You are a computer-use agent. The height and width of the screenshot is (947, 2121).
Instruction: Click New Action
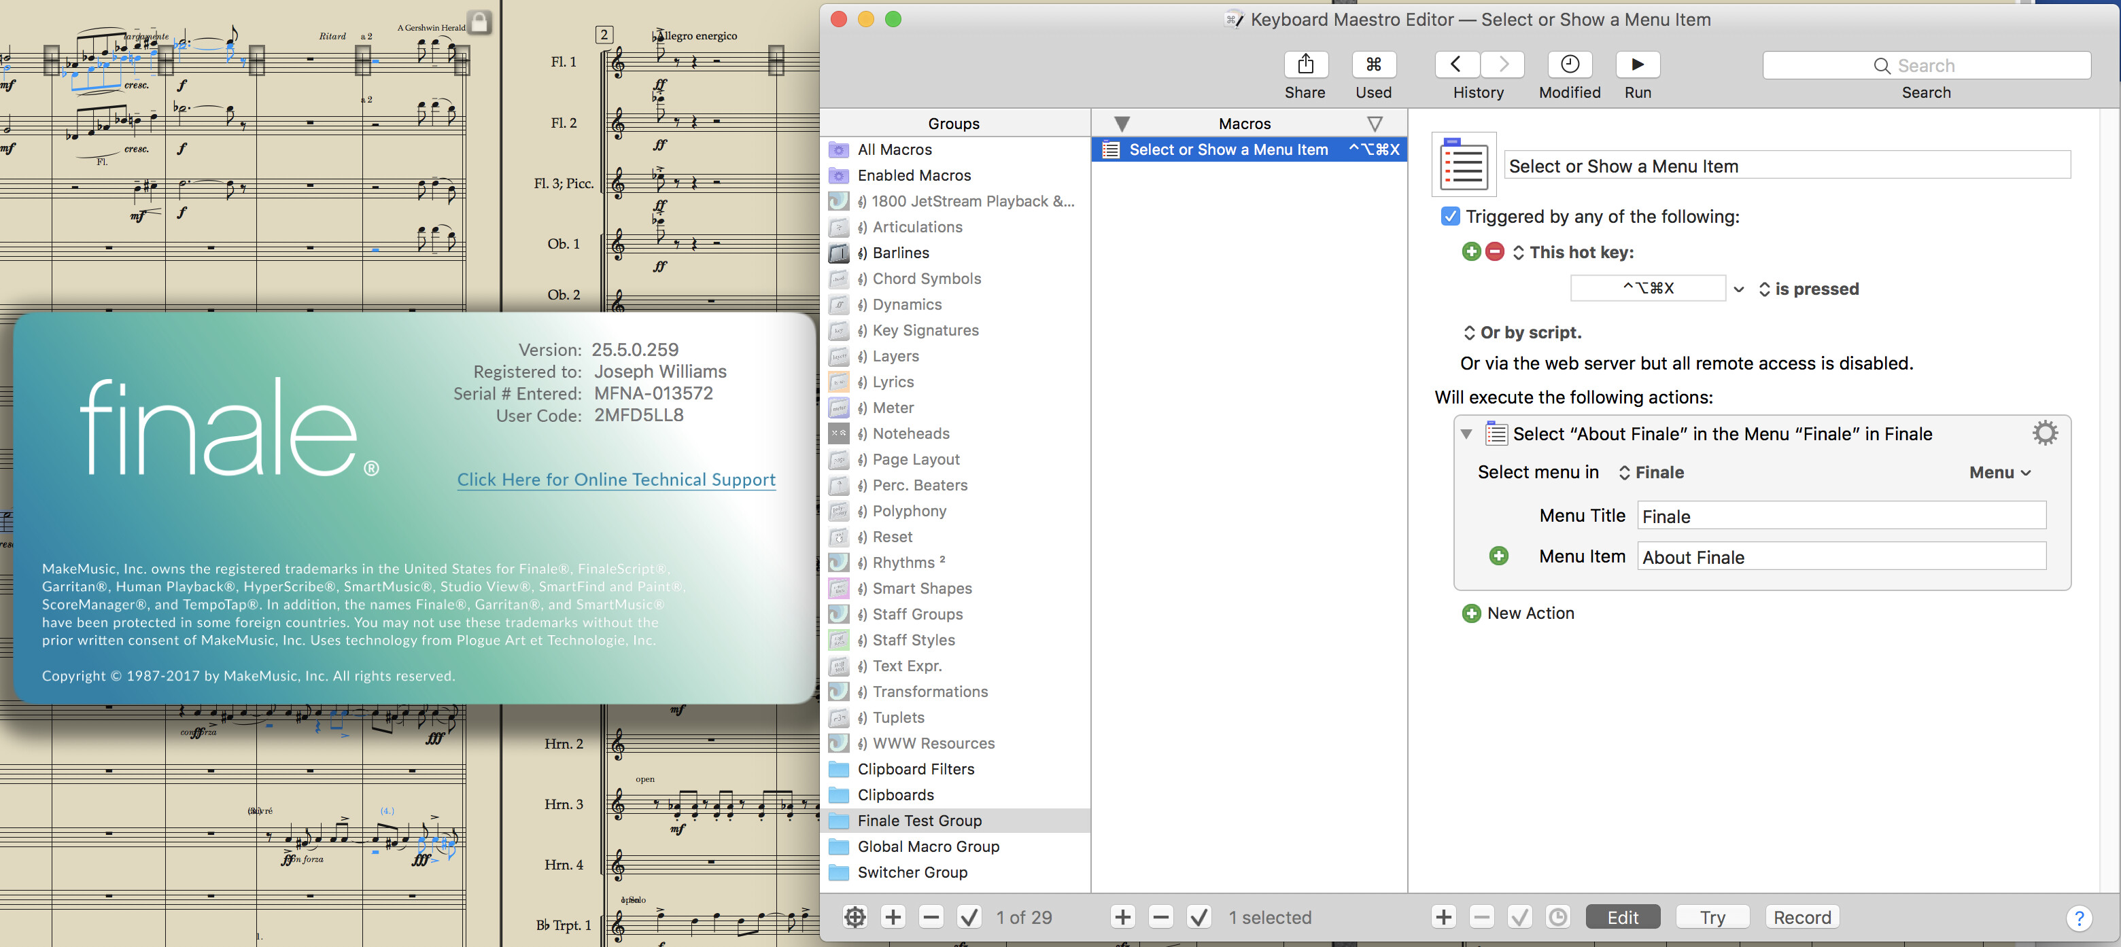click(x=1518, y=613)
